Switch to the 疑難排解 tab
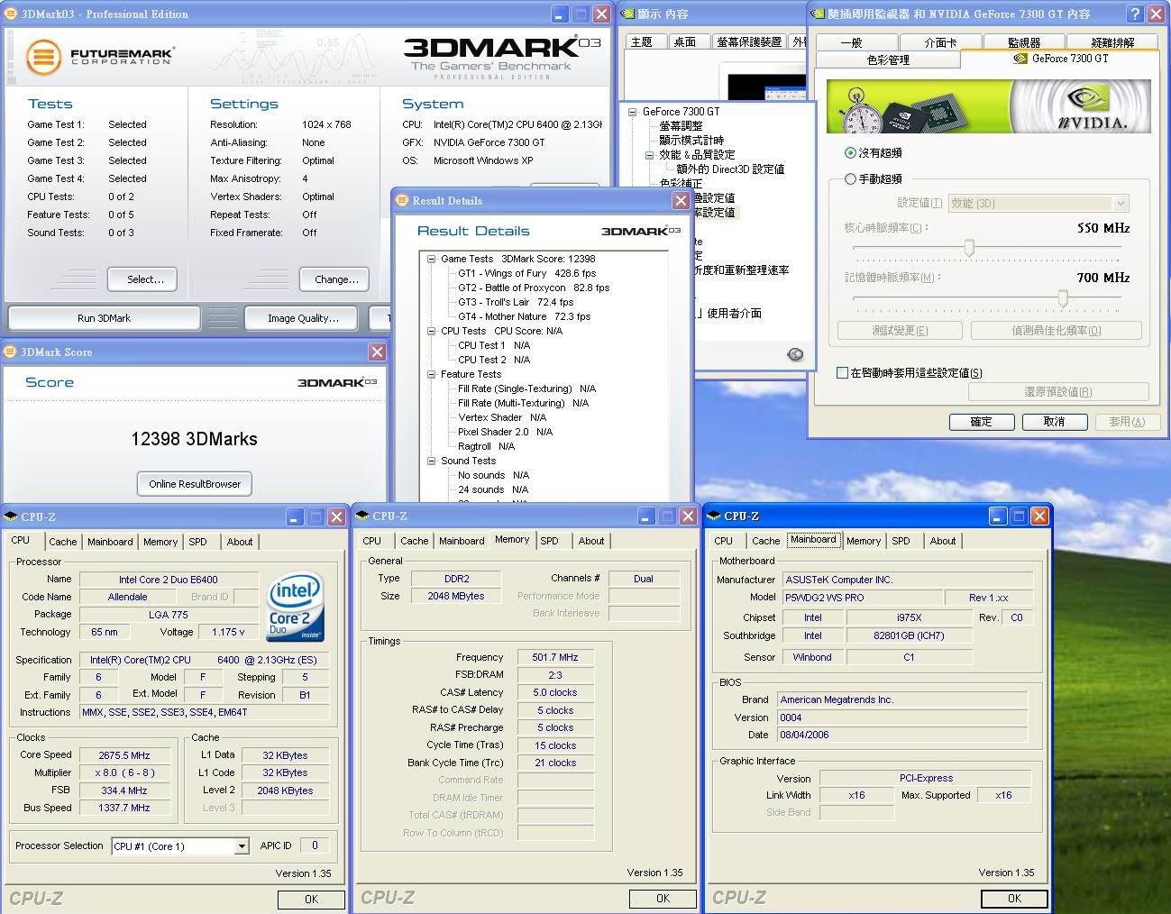Image resolution: width=1171 pixels, height=914 pixels. pyautogui.click(x=1112, y=42)
